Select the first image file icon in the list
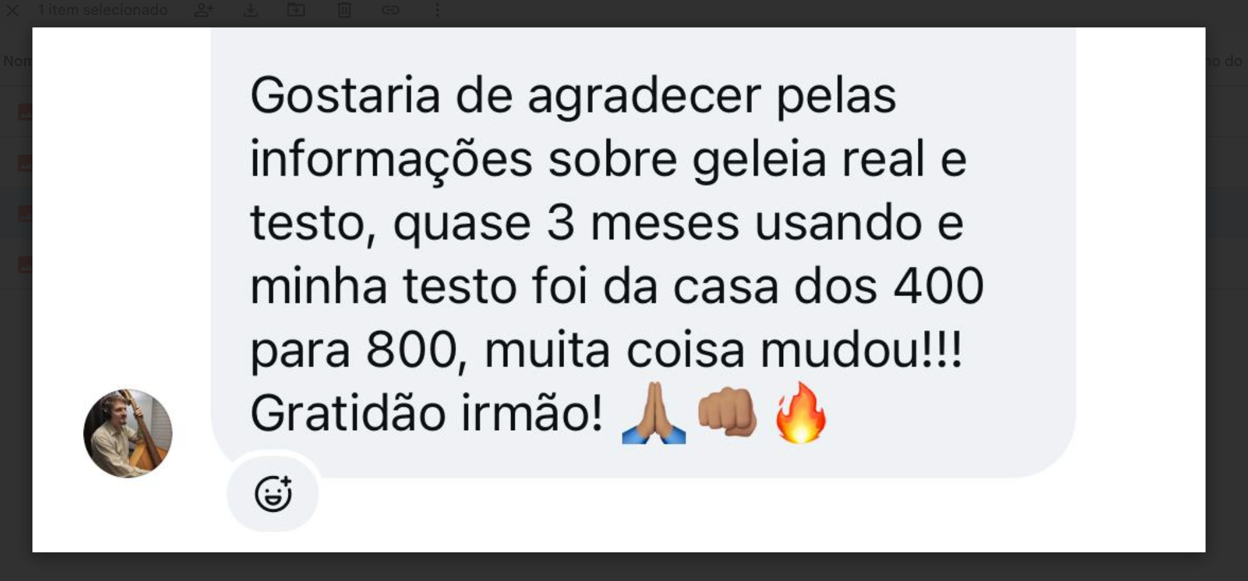This screenshot has width=1248, height=581. (x=25, y=112)
